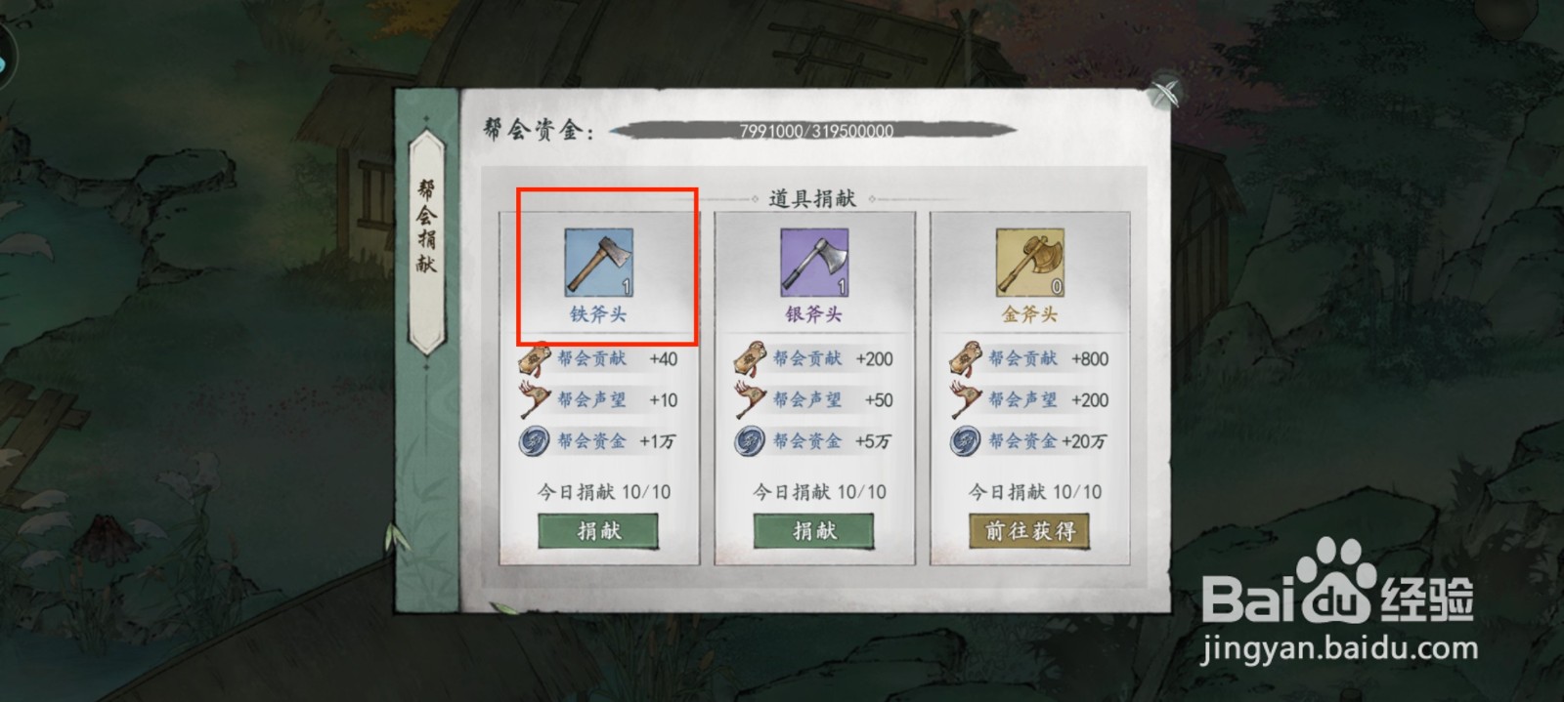1564x702 pixels.
Task: Click the 金斧头 item name label
Action: 1029,314
